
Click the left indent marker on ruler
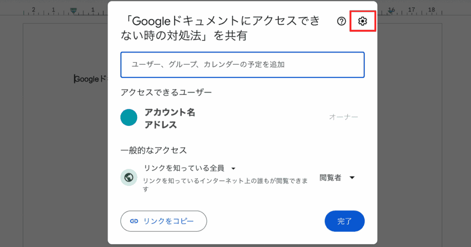73,10
